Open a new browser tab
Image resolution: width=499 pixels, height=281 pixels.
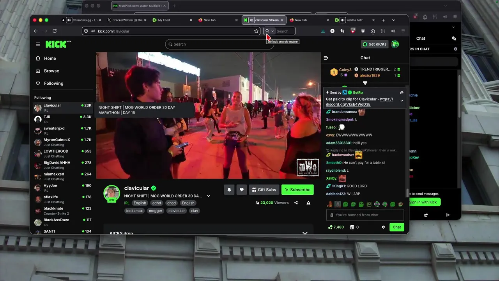pyautogui.click(x=383, y=20)
